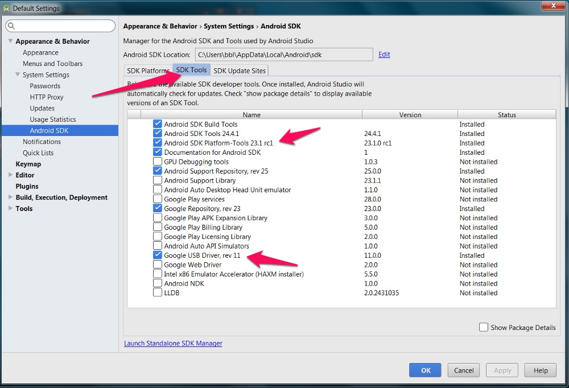This screenshot has height=388, width=569.
Task: Select HTTP Proxy settings
Action: point(47,97)
